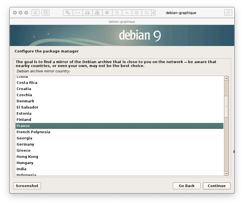The width and height of the screenshot is (244, 205).
Task: Pick Greece from the mirror list
Action: (119, 151)
